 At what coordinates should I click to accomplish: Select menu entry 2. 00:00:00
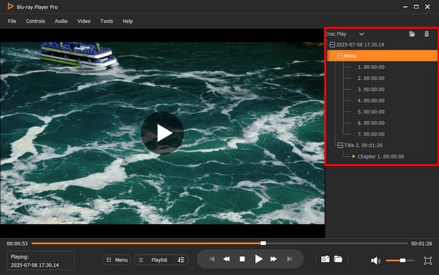pyautogui.click(x=371, y=78)
